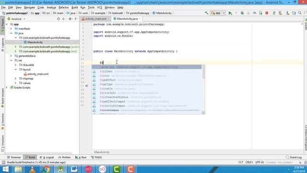Switch to the activity_main.xml editor tab
Image resolution: width=307 pixels, height=173 pixels.
pos(95,19)
